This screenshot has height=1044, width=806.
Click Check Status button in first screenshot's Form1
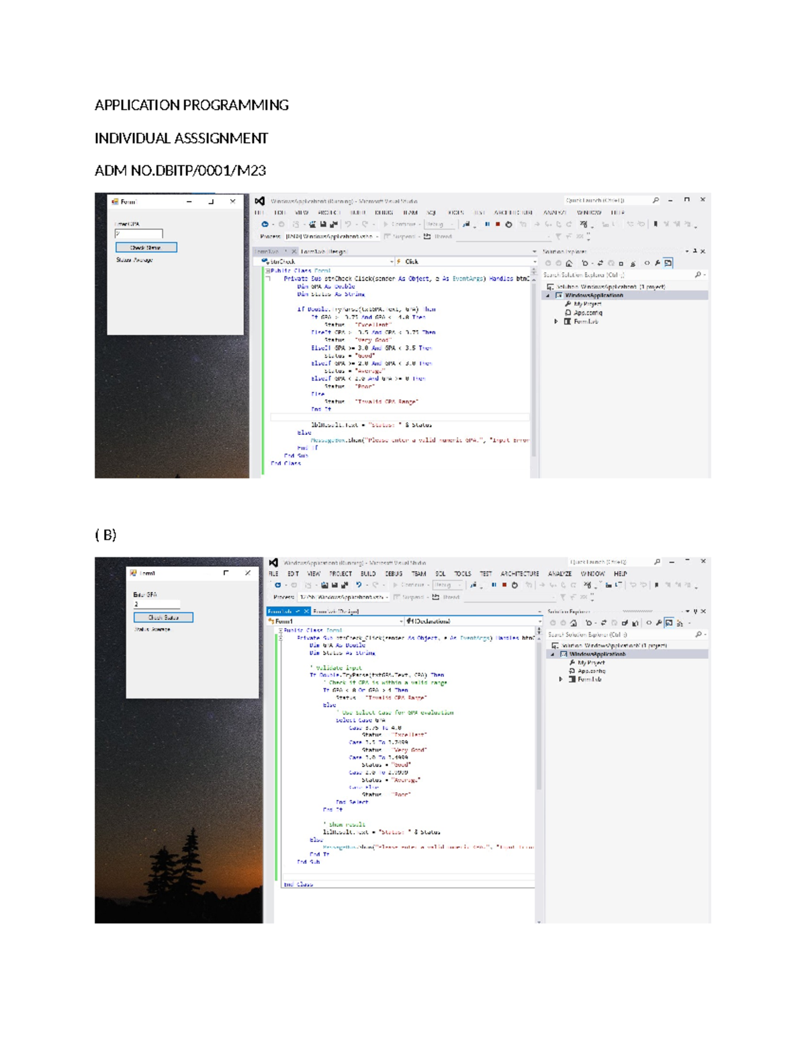pos(146,247)
